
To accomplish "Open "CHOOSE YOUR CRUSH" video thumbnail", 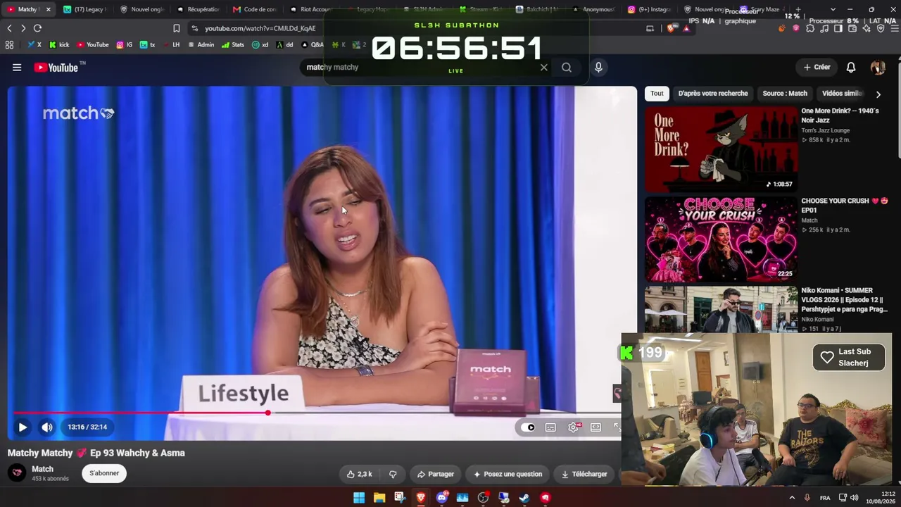I will point(722,239).
